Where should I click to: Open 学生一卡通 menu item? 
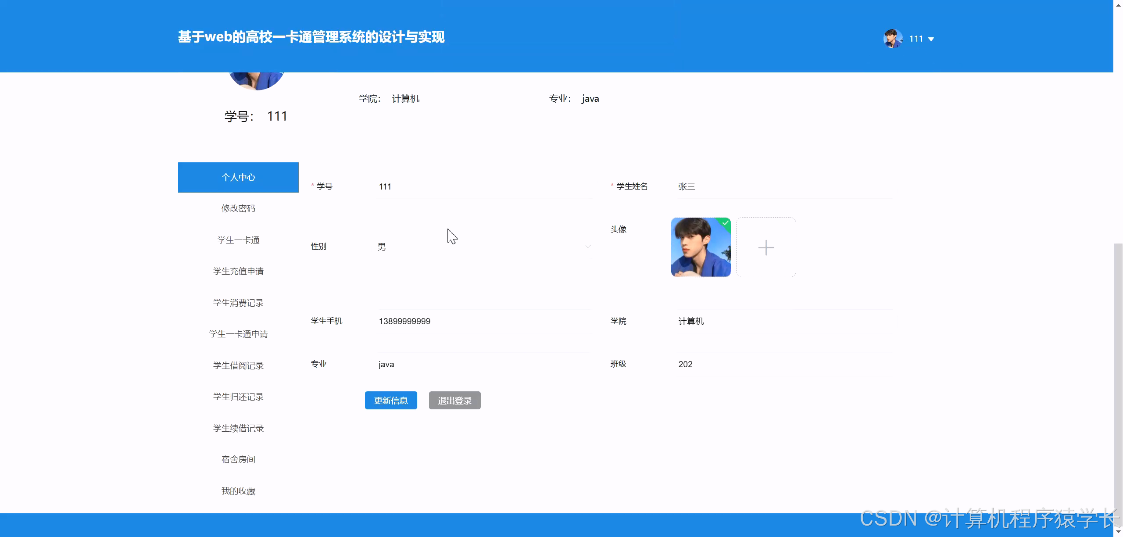[238, 240]
